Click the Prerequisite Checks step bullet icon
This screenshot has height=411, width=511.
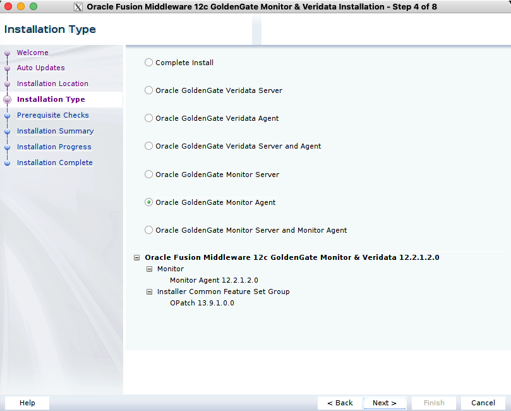point(7,116)
